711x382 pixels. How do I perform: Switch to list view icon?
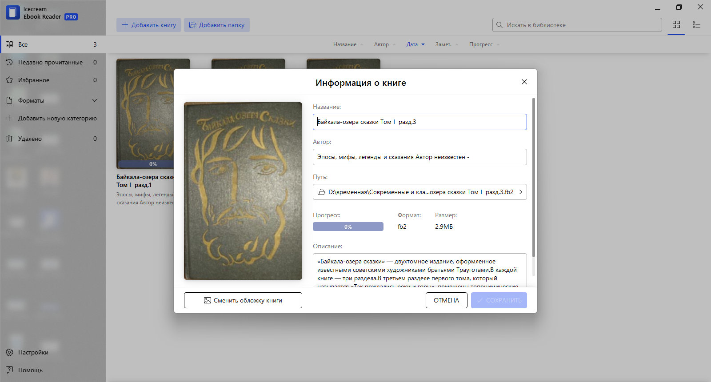[x=697, y=25]
